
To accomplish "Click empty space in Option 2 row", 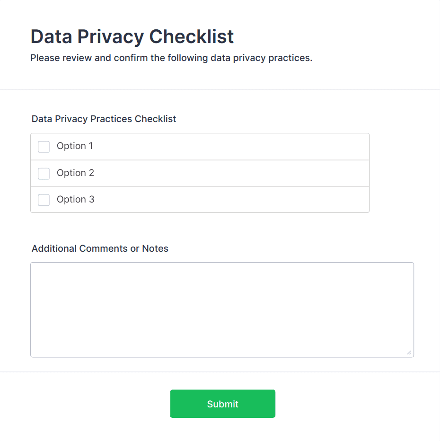I will [237, 174].
